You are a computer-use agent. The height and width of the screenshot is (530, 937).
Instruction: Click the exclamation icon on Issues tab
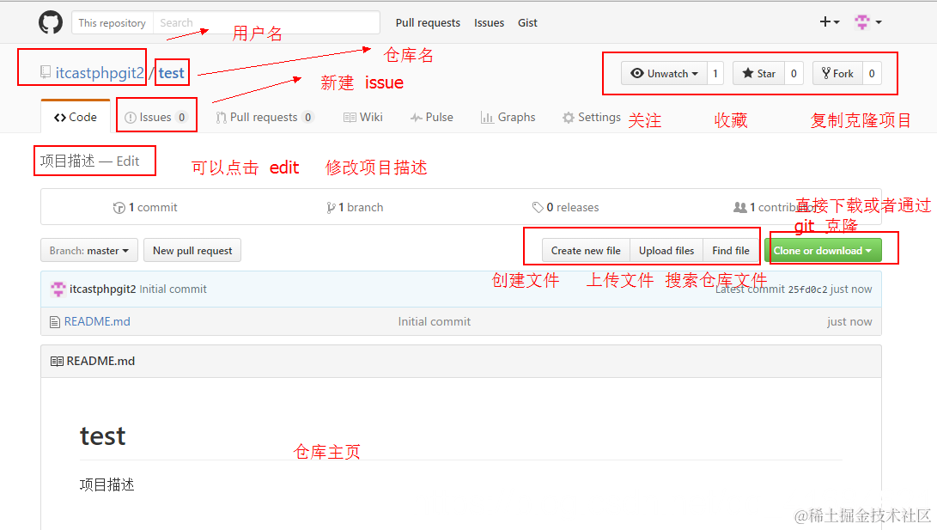(131, 118)
